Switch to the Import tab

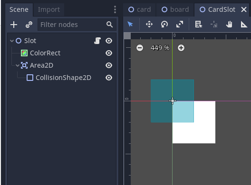tap(49, 9)
